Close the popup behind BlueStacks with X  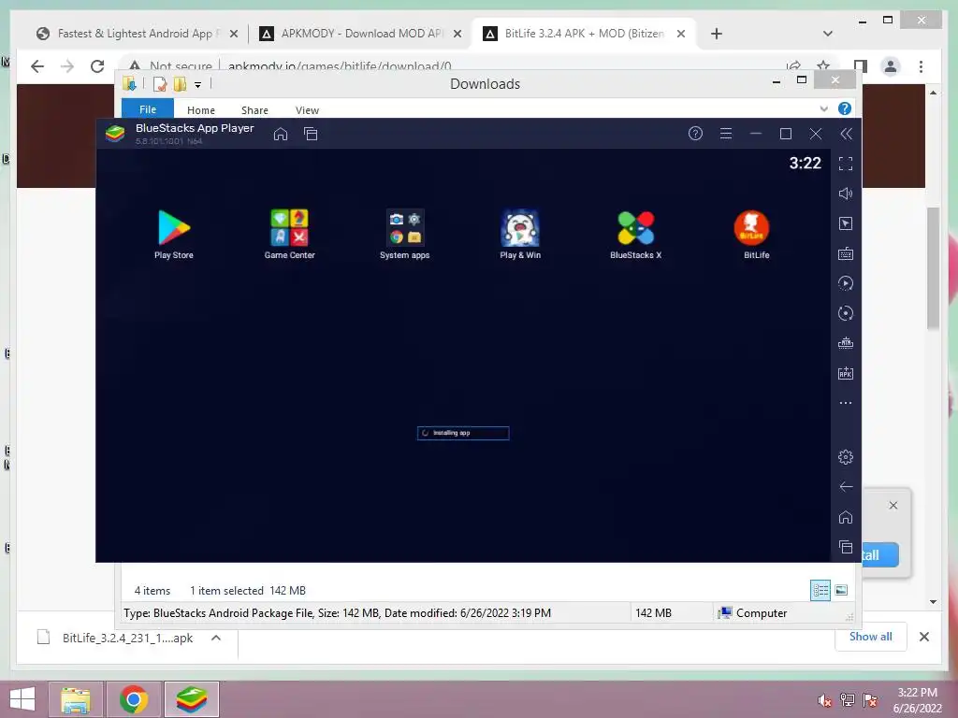[x=893, y=505]
